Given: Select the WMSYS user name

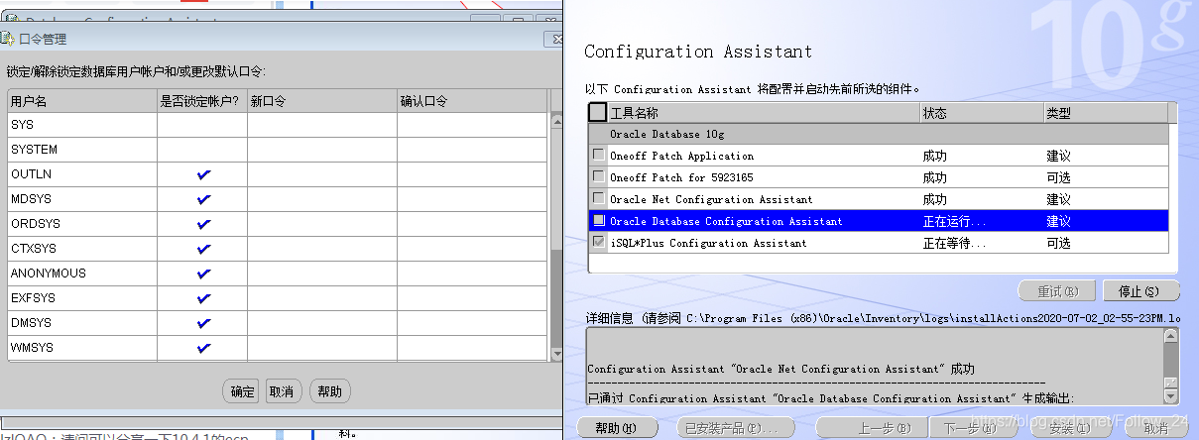Looking at the screenshot, I should point(32,348).
